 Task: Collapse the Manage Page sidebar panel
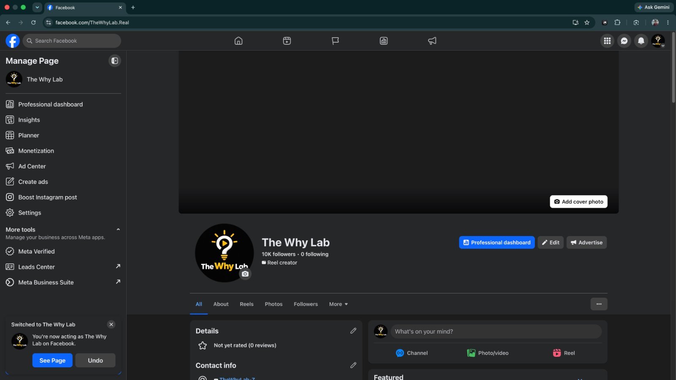coord(114,61)
